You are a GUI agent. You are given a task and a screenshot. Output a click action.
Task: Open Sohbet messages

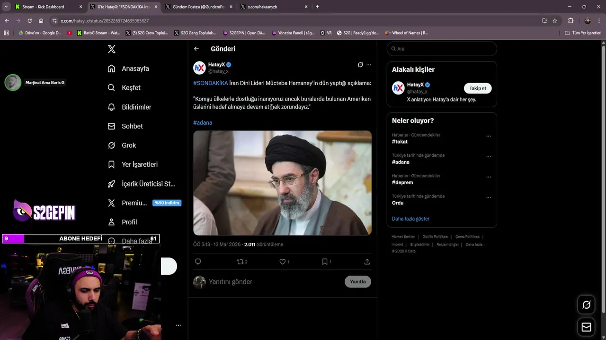(x=125, y=126)
